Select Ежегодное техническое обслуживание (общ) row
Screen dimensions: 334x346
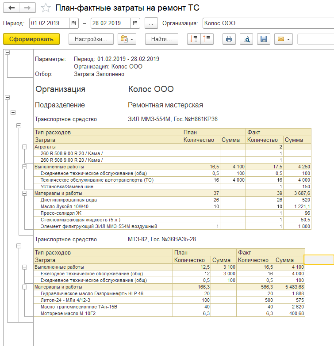169,274
